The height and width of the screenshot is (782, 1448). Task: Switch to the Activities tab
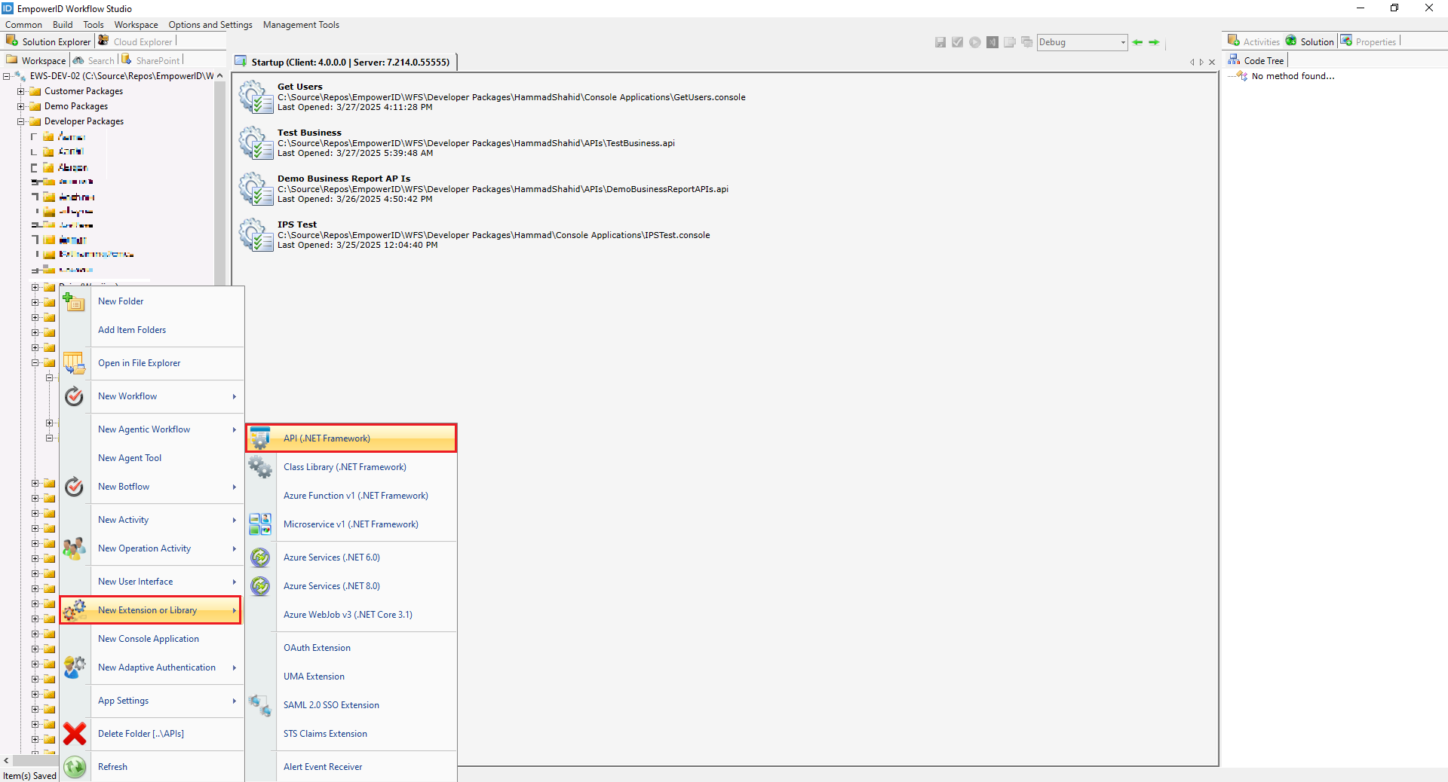[1253, 41]
